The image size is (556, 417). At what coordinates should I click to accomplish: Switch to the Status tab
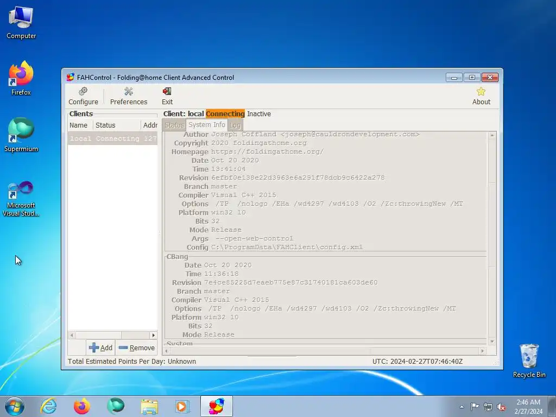174,125
